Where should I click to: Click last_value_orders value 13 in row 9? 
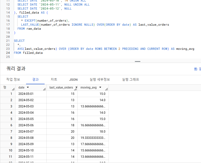pyautogui.click(x=72, y=144)
